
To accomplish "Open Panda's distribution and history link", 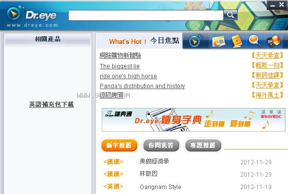I will click(142, 86).
